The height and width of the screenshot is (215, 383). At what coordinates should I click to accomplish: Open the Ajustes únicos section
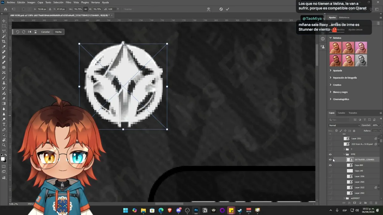[x=355, y=30]
